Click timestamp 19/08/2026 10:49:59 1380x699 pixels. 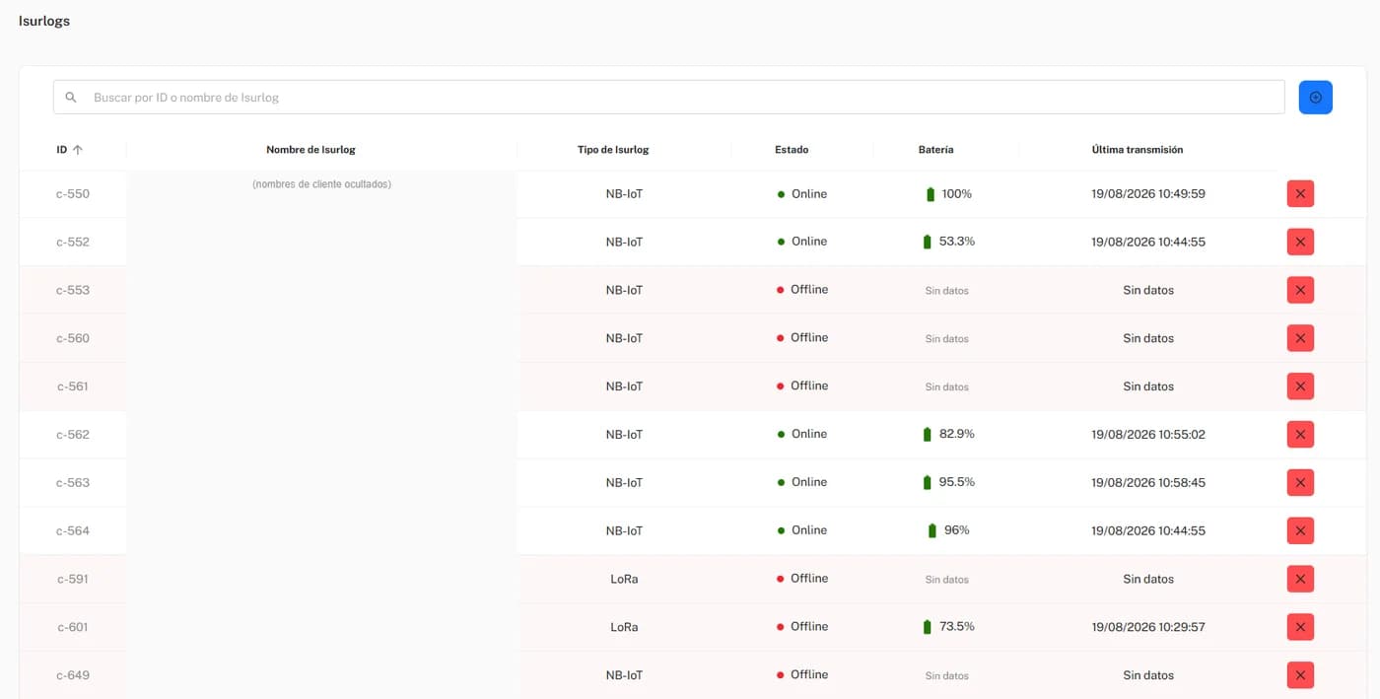coord(1148,194)
